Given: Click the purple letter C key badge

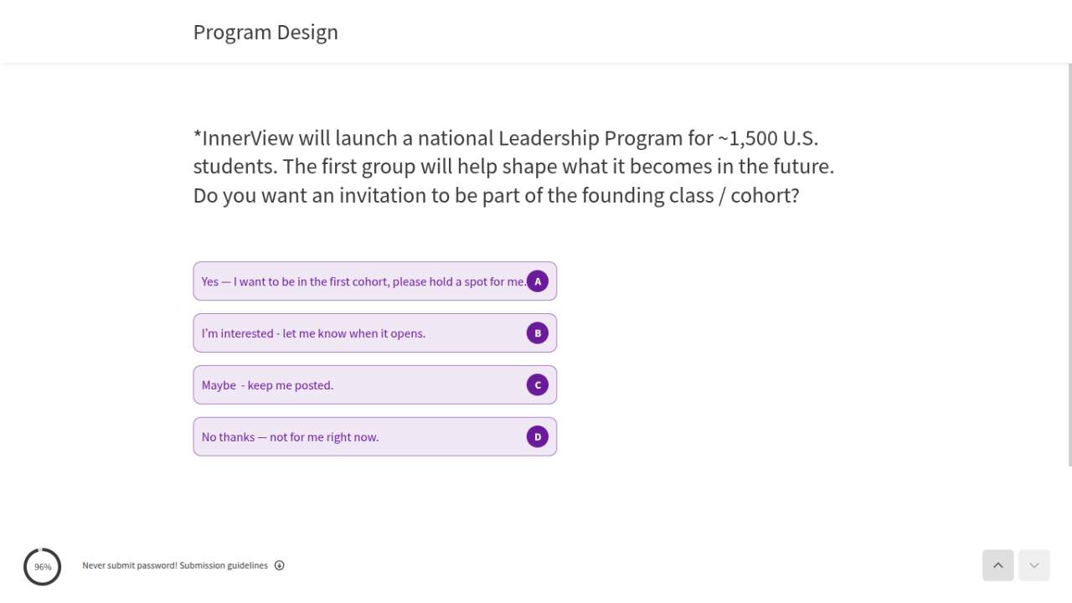Looking at the screenshot, I should [x=538, y=385].
